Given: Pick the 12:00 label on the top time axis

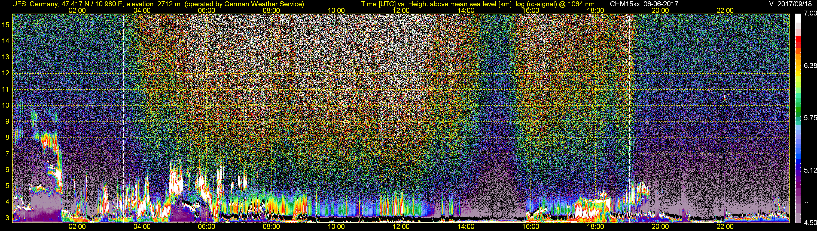Looking at the screenshot, I should click(401, 10).
